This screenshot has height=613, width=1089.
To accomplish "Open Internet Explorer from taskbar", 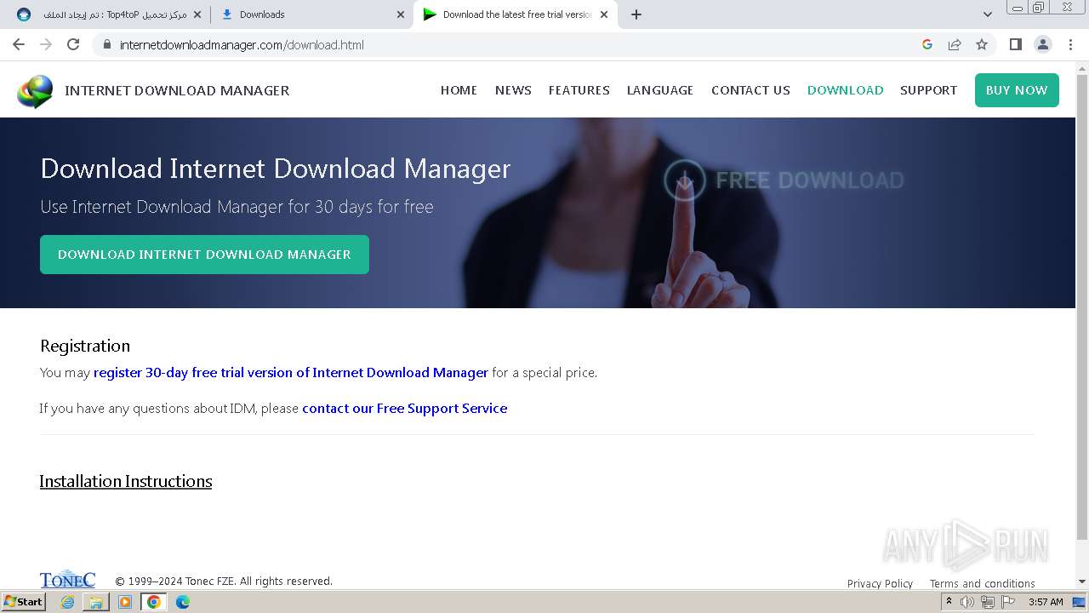I will tap(67, 602).
